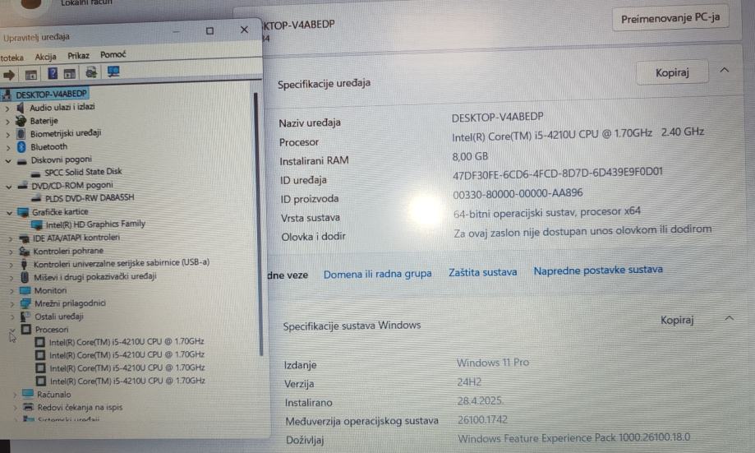This screenshot has width=755, height=453.
Task: Click Kopiraj next to Specifikacije sustava Windows
Action: [x=677, y=321]
